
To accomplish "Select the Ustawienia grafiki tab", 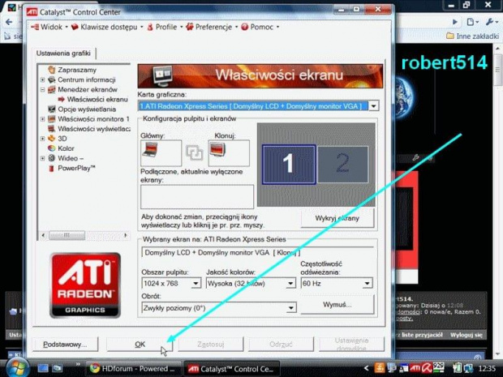I will tap(63, 54).
